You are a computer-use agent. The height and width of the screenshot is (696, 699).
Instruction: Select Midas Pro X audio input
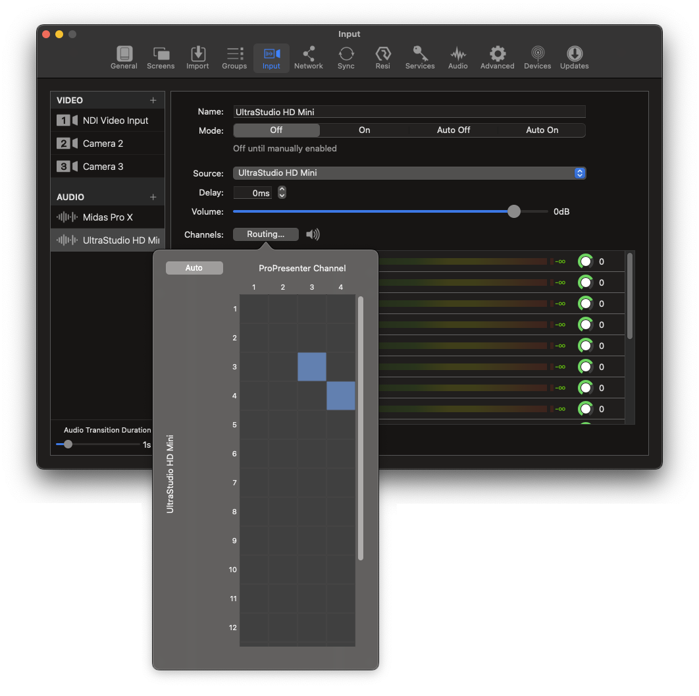107,217
